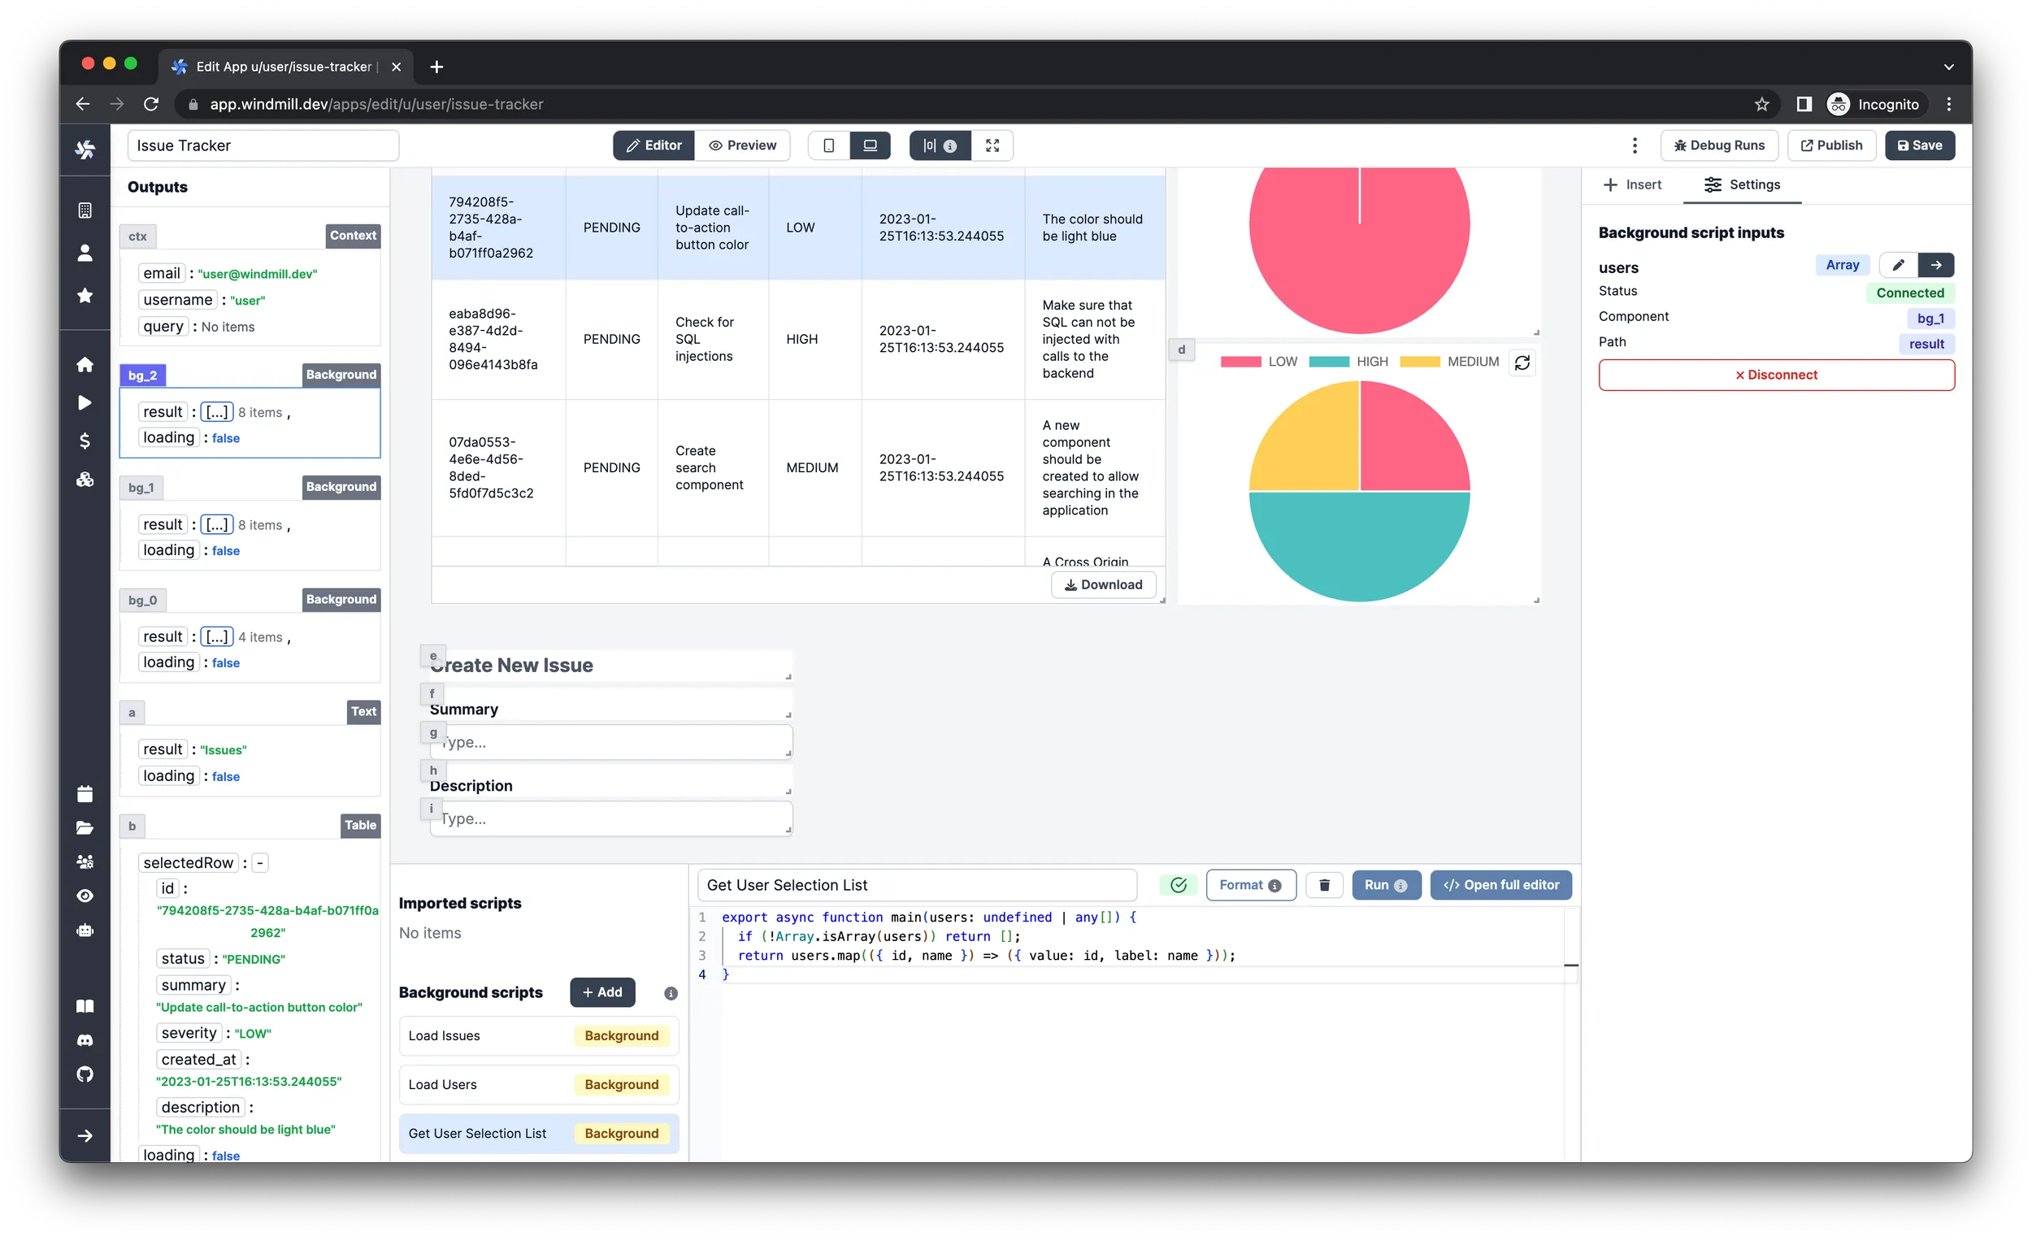Click the disconnect button for users input

point(1777,375)
